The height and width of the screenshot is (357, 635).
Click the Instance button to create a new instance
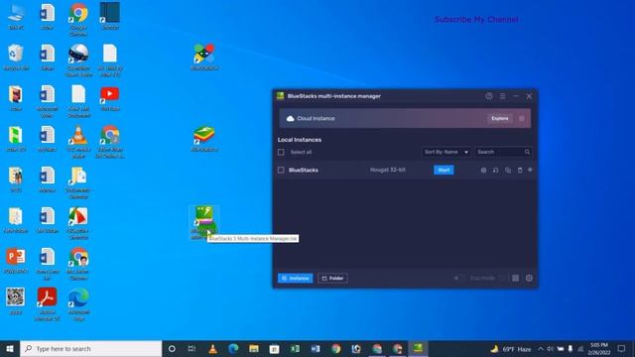[296, 278]
